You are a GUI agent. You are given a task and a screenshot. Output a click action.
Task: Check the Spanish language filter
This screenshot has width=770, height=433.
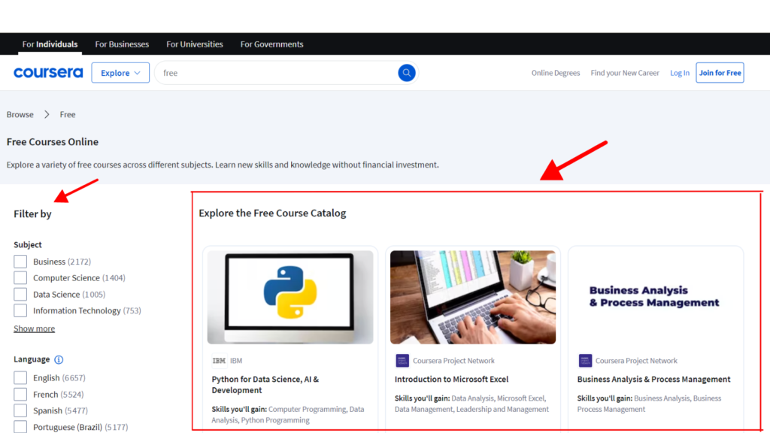pos(20,410)
